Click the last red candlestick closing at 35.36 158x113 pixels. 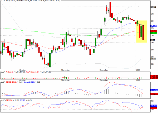(143, 33)
